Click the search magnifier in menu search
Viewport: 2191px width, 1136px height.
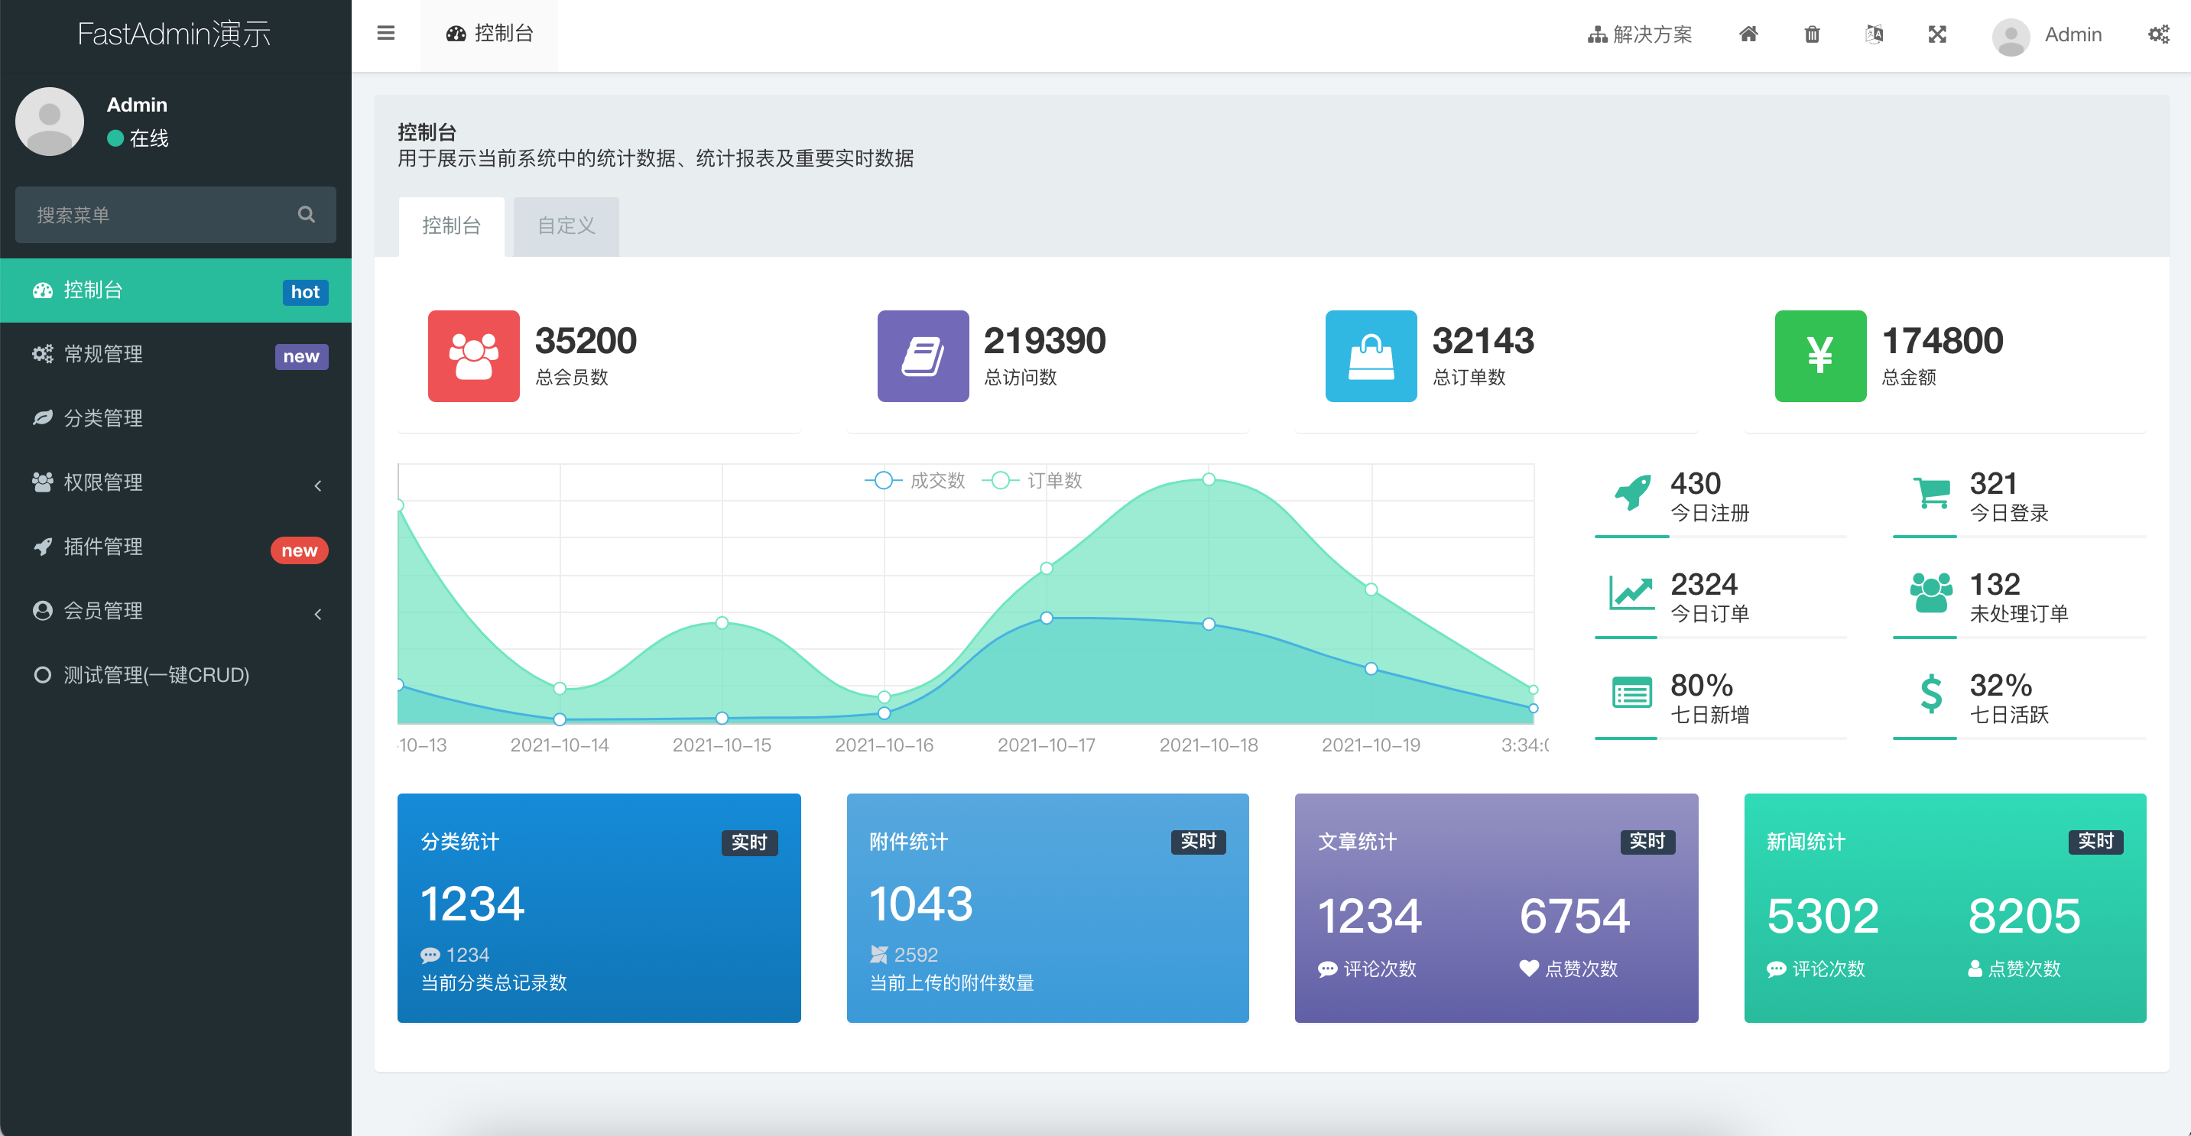pyautogui.click(x=307, y=214)
